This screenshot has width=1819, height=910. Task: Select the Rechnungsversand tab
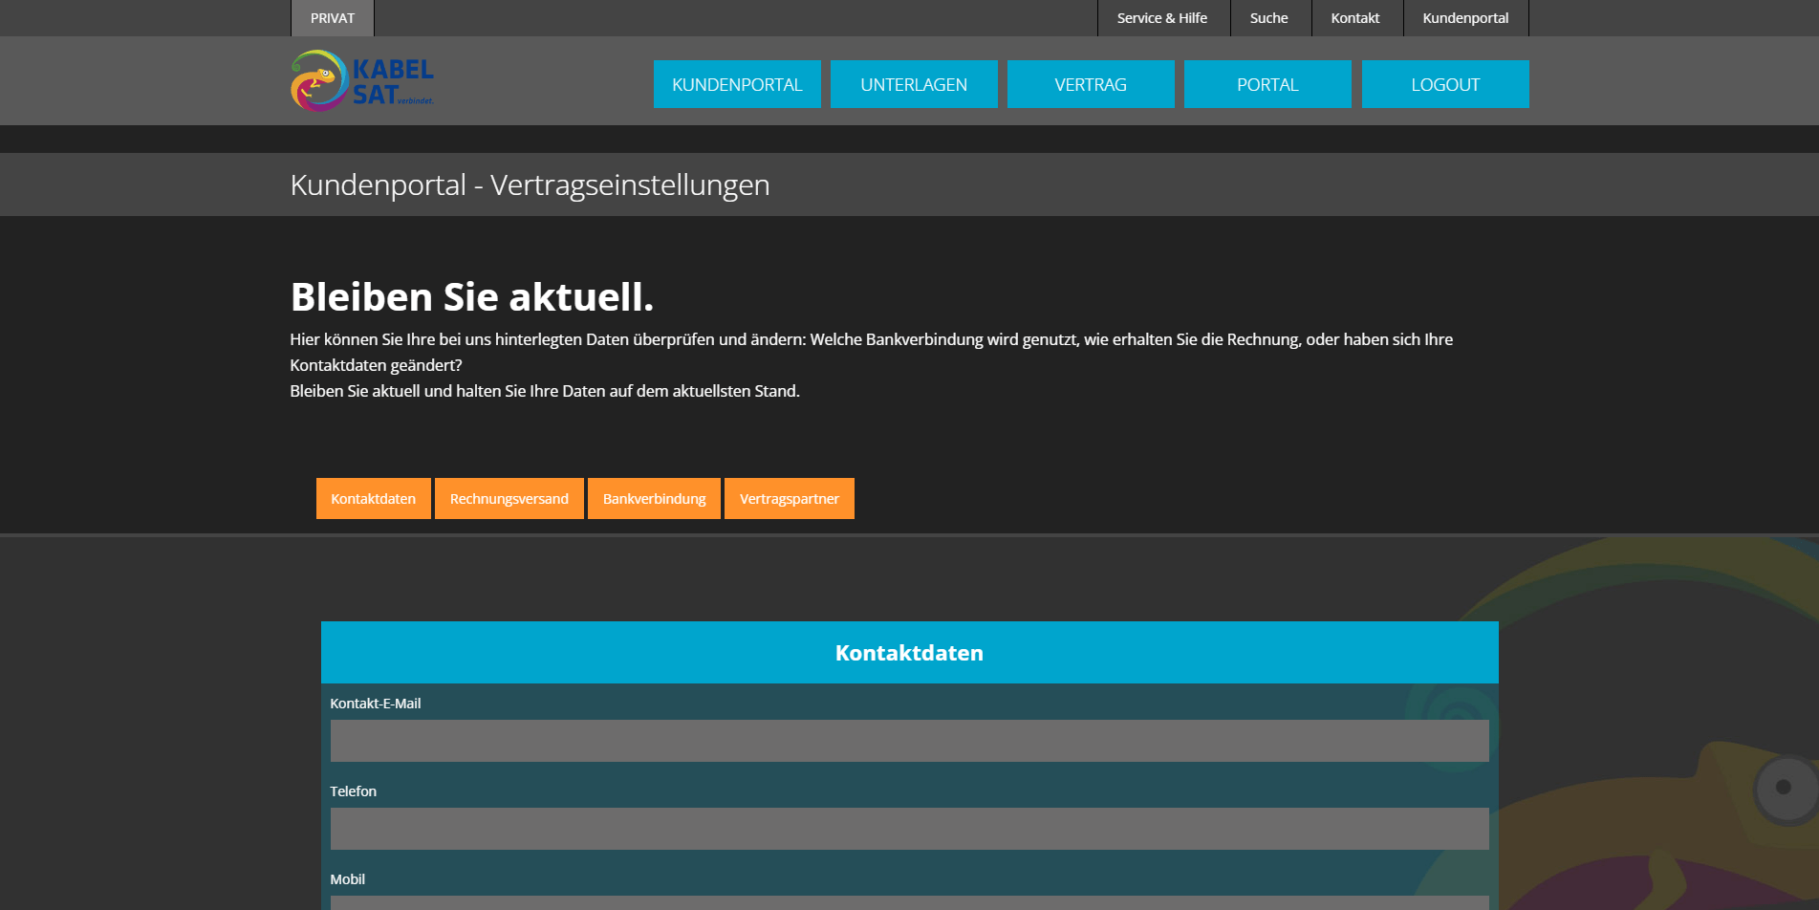(509, 498)
